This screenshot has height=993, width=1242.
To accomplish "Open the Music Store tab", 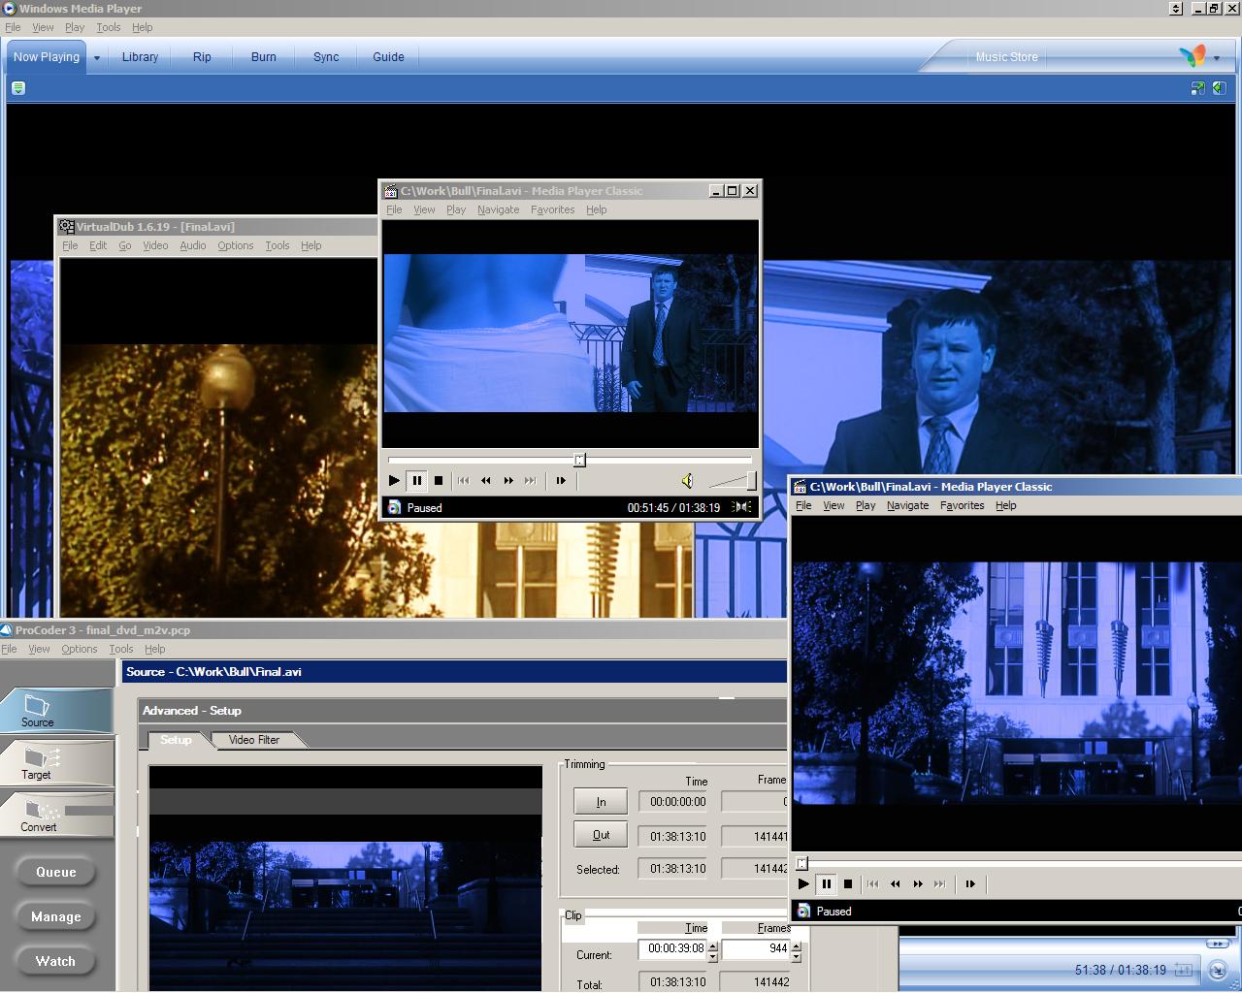I will (x=1006, y=57).
